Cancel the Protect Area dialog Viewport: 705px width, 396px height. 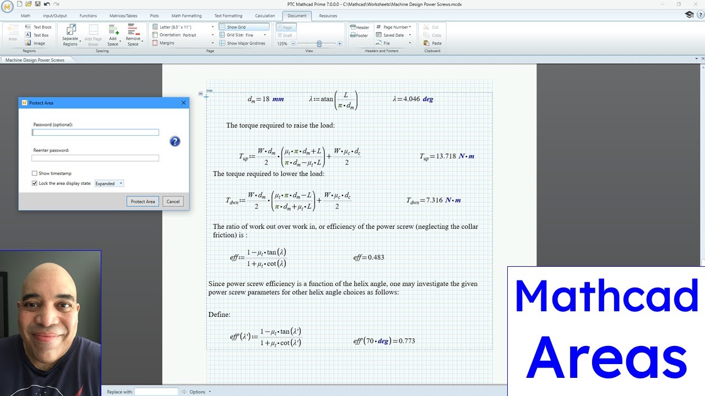pos(173,201)
